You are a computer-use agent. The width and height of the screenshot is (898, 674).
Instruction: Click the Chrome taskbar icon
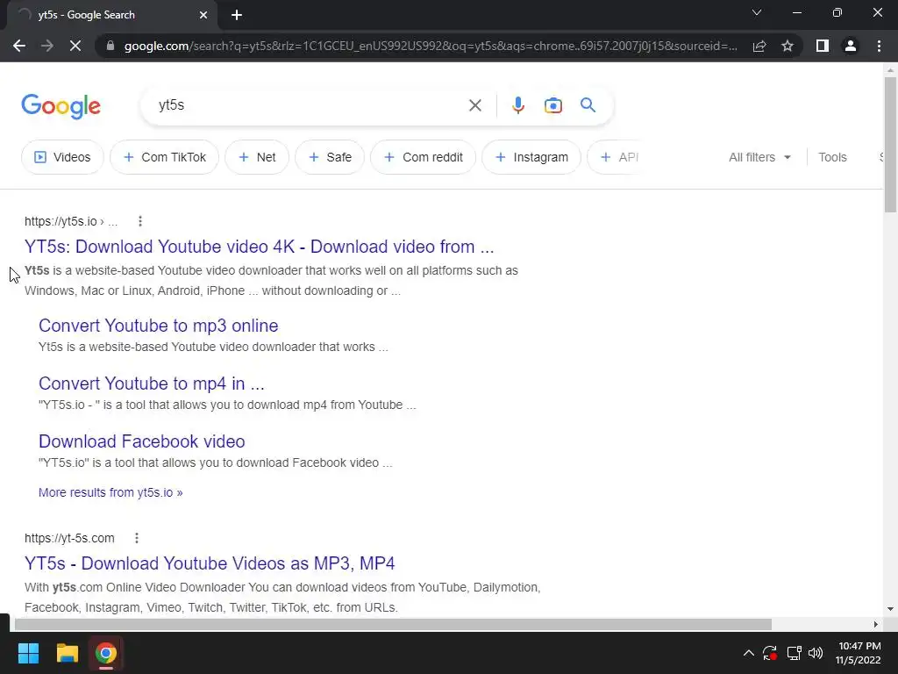coord(106,653)
